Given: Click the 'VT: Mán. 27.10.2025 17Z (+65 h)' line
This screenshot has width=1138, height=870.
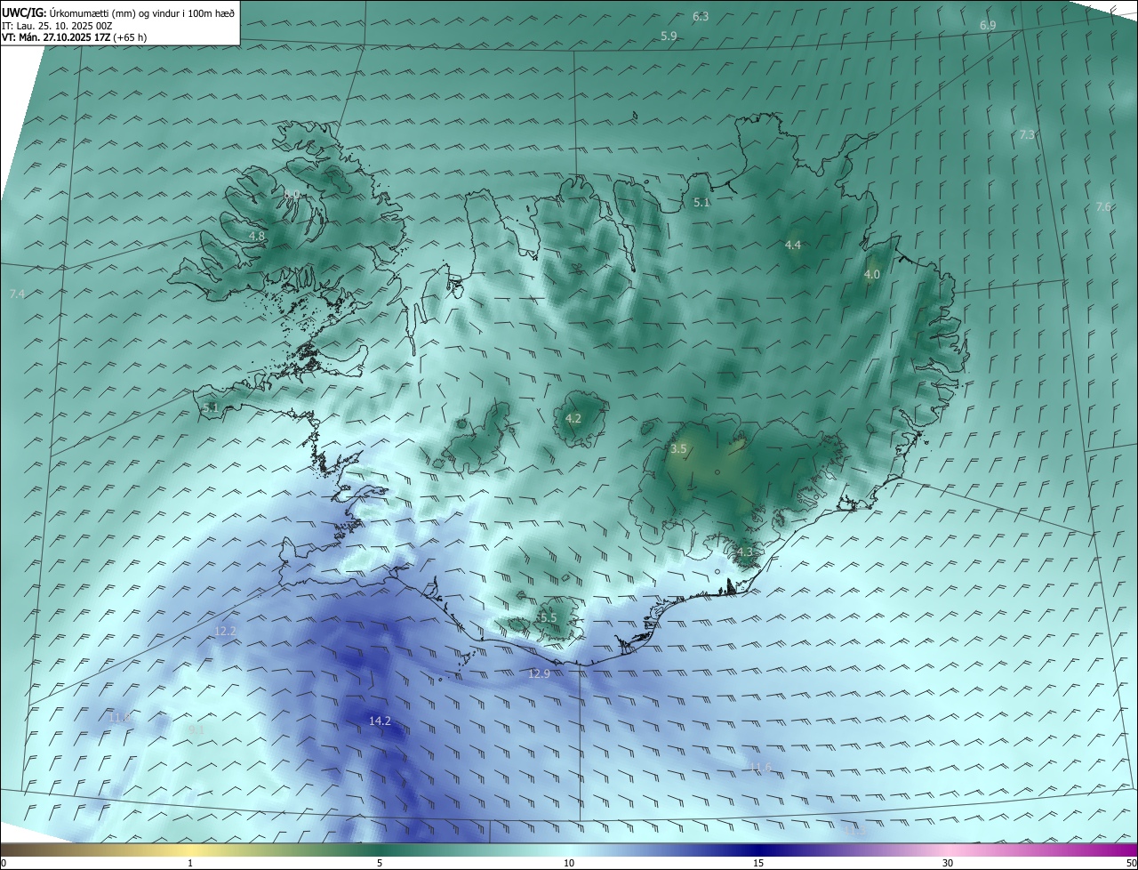Looking at the screenshot, I should [74, 37].
